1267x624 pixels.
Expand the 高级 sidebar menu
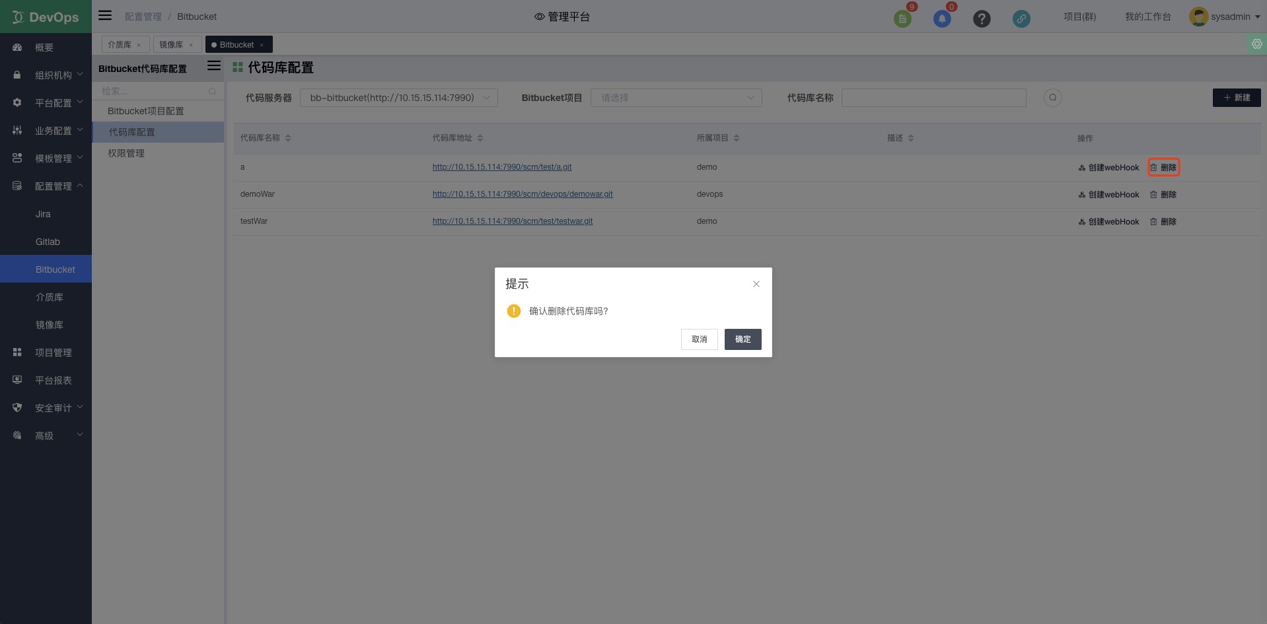click(46, 436)
